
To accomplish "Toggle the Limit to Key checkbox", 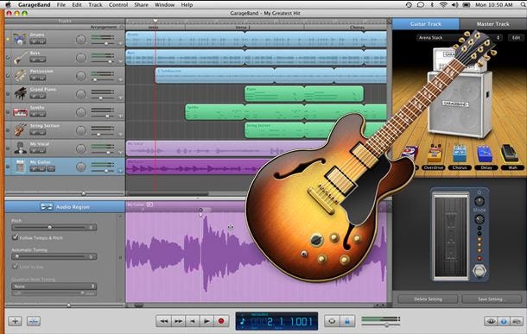I will [x=15, y=266].
